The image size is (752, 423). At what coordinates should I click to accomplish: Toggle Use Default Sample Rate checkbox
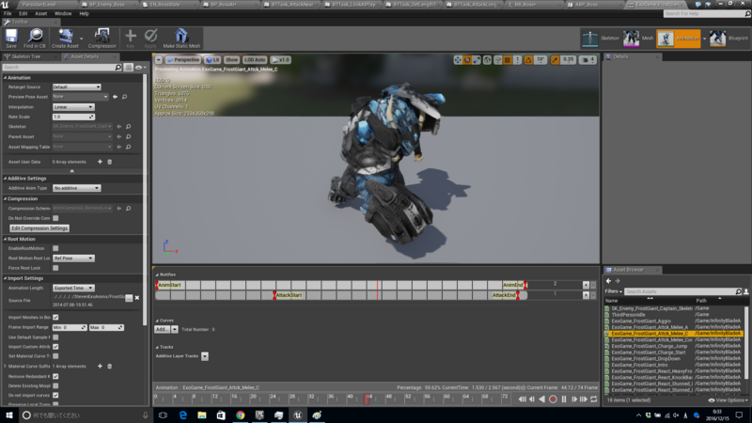click(55, 337)
